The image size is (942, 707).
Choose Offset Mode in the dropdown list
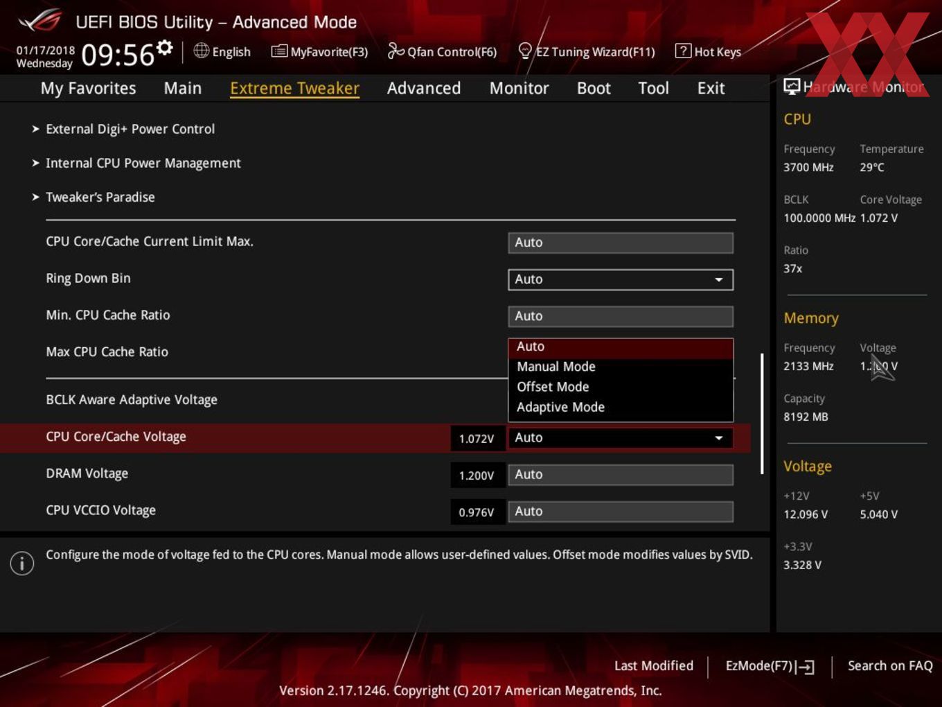click(x=621, y=387)
